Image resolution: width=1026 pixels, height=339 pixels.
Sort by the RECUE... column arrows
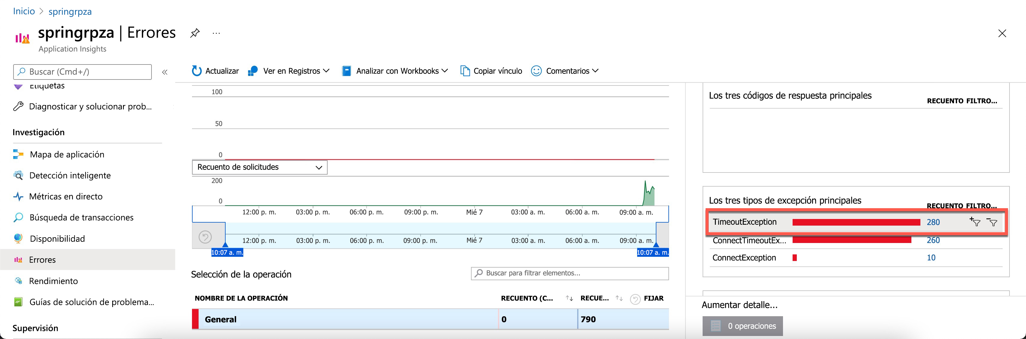(619, 298)
